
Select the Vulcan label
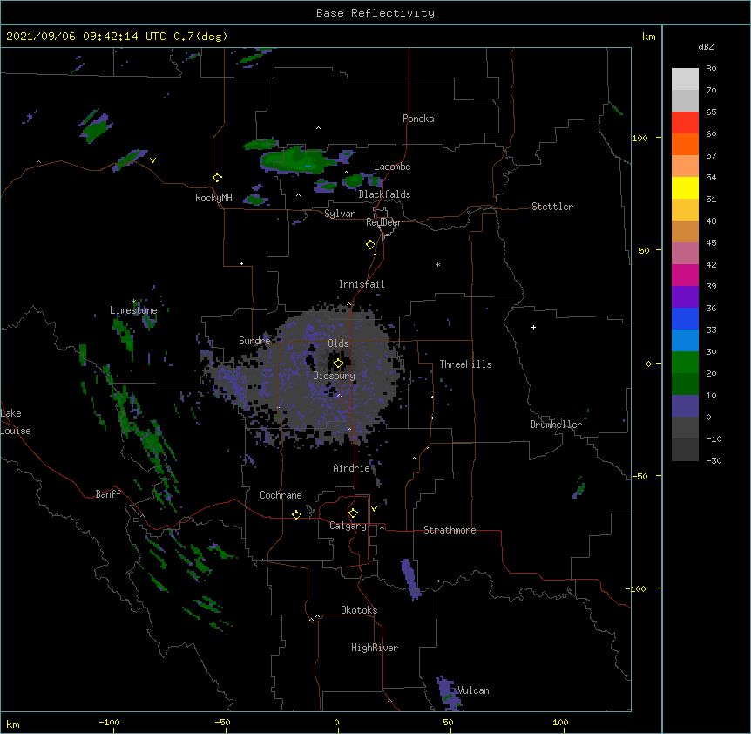click(x=473, y=690)
